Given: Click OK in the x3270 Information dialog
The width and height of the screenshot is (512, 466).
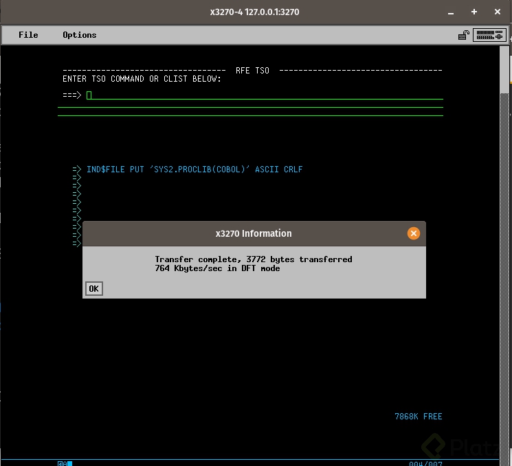Looking at the screenshot, I should point(94,289).
